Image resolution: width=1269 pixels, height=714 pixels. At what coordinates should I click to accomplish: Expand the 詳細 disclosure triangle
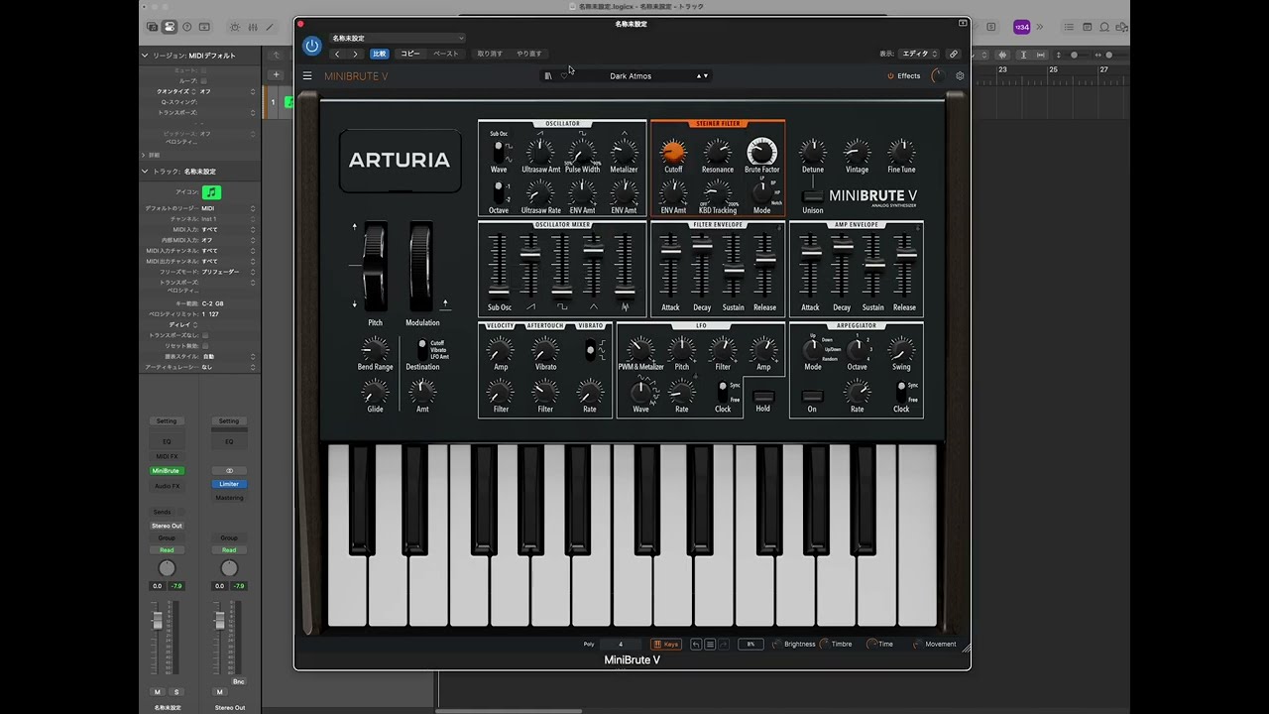144,155
